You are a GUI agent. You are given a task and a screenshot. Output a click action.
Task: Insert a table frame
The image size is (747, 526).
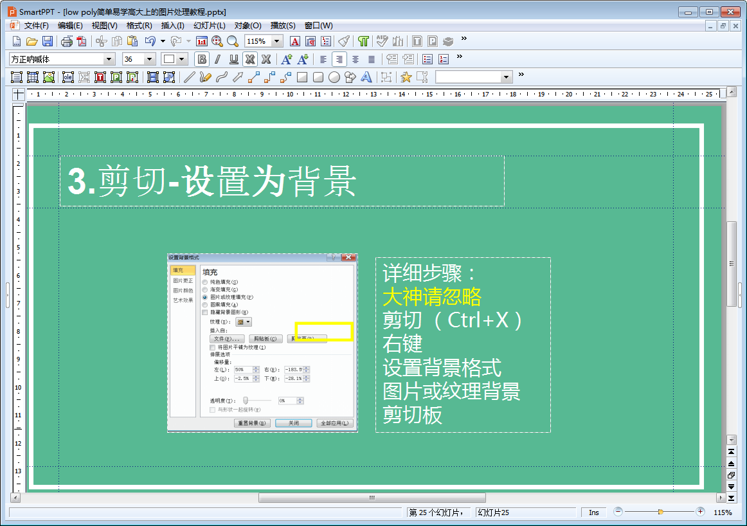tap(33, 77)
